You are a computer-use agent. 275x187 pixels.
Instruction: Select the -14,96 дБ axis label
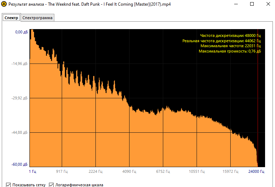[20, 64]
